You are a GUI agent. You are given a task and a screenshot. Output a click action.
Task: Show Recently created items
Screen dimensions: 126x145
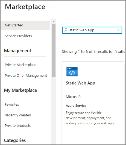[x=18, y=115]
